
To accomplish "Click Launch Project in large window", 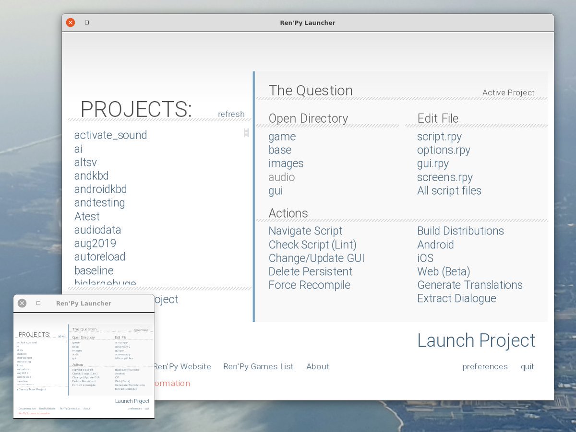I will point(476,340).
